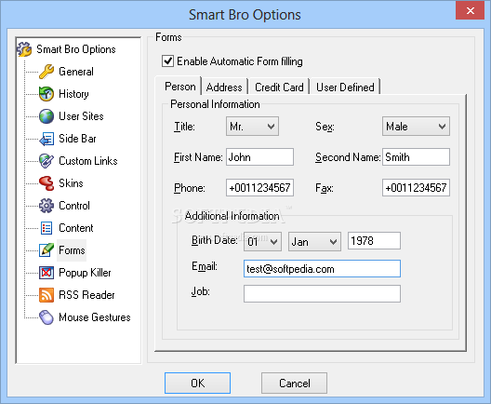Image resolution: width=491 pixels, height=404 pixels.
Task: Click the History clock icon
Action: tap(46, 94)
